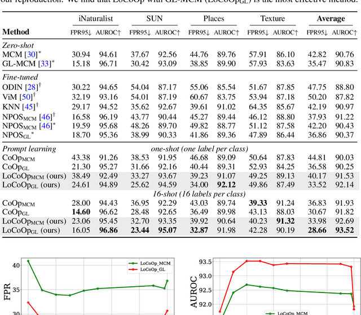Select the Fine-tuned section label
The width and height of the screenshot is (361, 315).
click(x=20, y=77)
